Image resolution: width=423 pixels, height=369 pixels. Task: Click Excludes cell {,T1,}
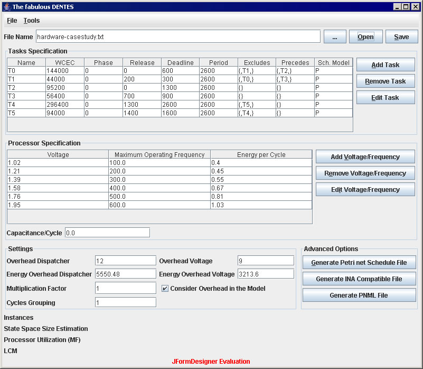point(257,71)
